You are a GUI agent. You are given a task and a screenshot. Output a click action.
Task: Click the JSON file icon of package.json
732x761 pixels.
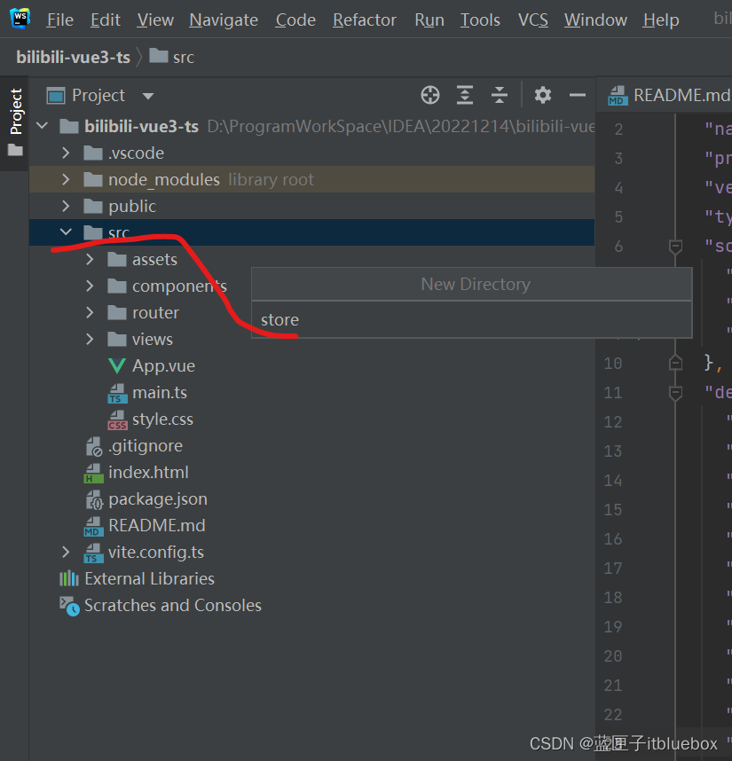tap(94, 499)
